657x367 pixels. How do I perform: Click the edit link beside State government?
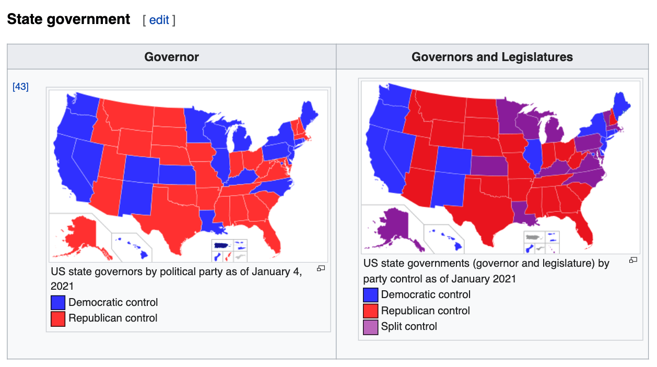pyautogui.click(x=159, y=20)
